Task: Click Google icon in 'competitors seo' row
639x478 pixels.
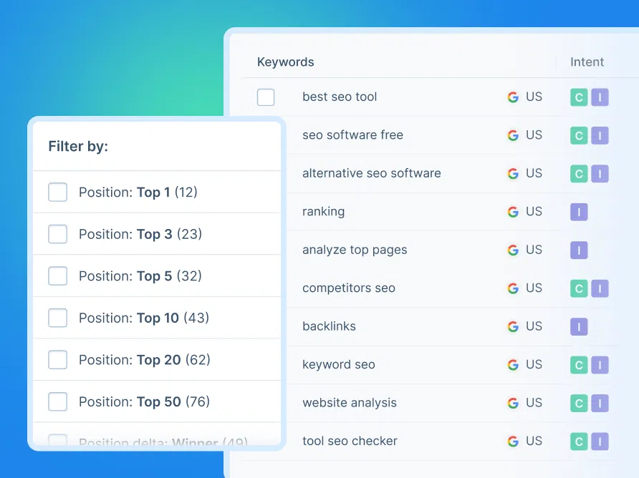Action: (x=513, y=288)
